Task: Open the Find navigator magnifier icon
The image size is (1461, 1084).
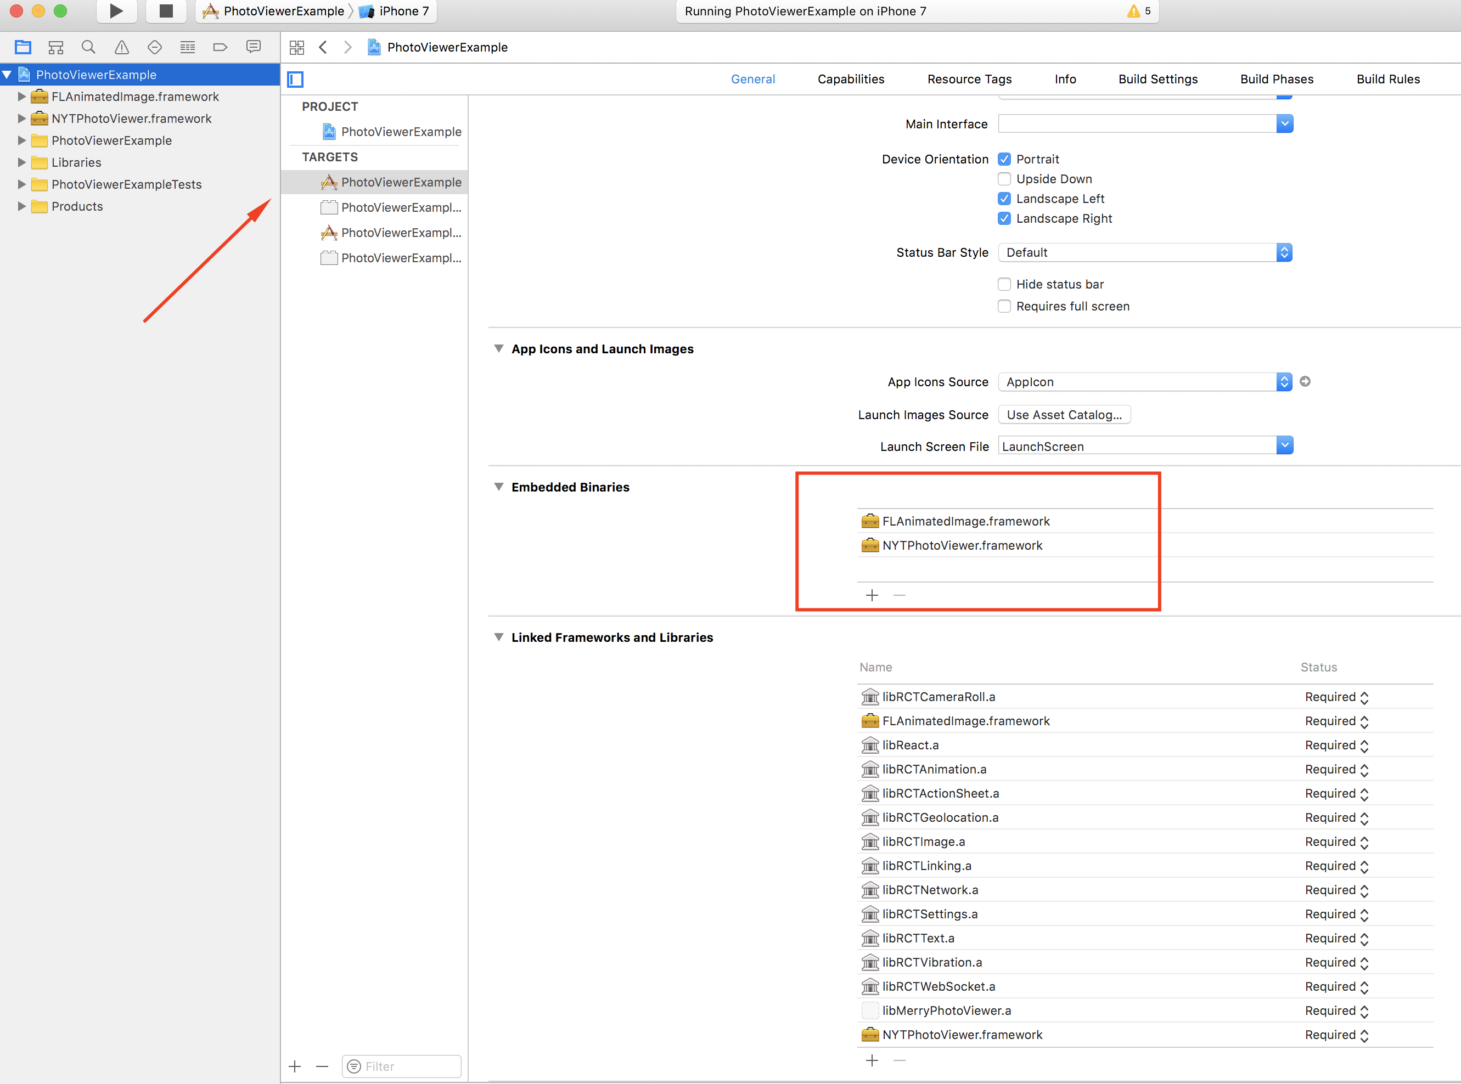Action: tap(88, 47)
